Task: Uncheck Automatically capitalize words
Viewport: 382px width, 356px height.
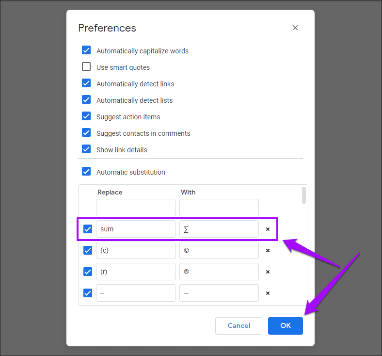Action: point(86,50)
